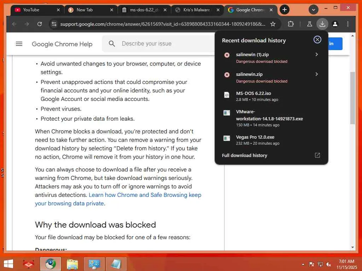Image resolution: width=362 pixels, height=271 pixels.
Task: Click the scrollbar down arrow
Action: pos(352,247)
